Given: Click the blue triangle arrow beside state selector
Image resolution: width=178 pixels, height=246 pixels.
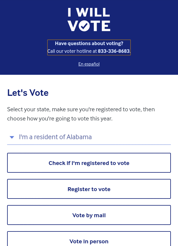Looking at the screenshot, I should (12, 137).
